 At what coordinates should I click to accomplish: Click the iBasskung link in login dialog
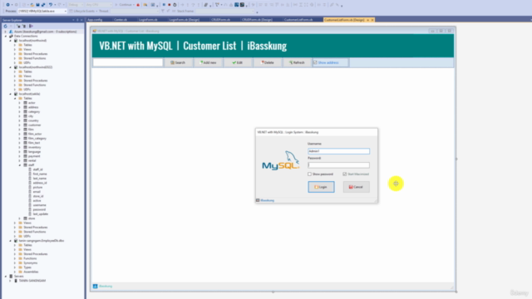(x=268, y=200)
